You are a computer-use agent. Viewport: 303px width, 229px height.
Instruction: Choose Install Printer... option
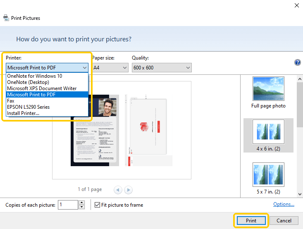point(47,113)
